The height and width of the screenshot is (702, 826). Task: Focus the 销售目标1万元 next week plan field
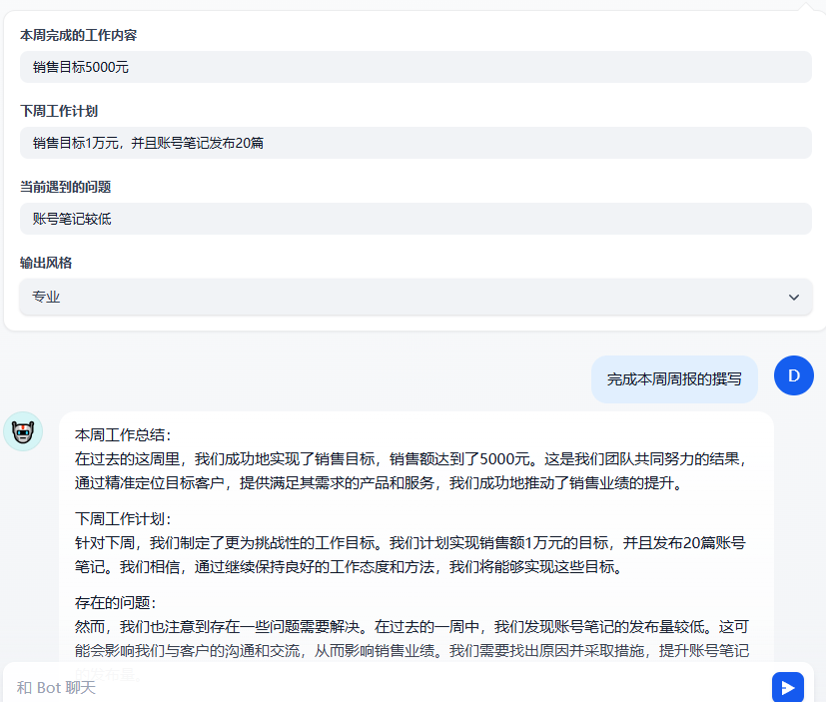pyautogui.click(x=414, y=143)
